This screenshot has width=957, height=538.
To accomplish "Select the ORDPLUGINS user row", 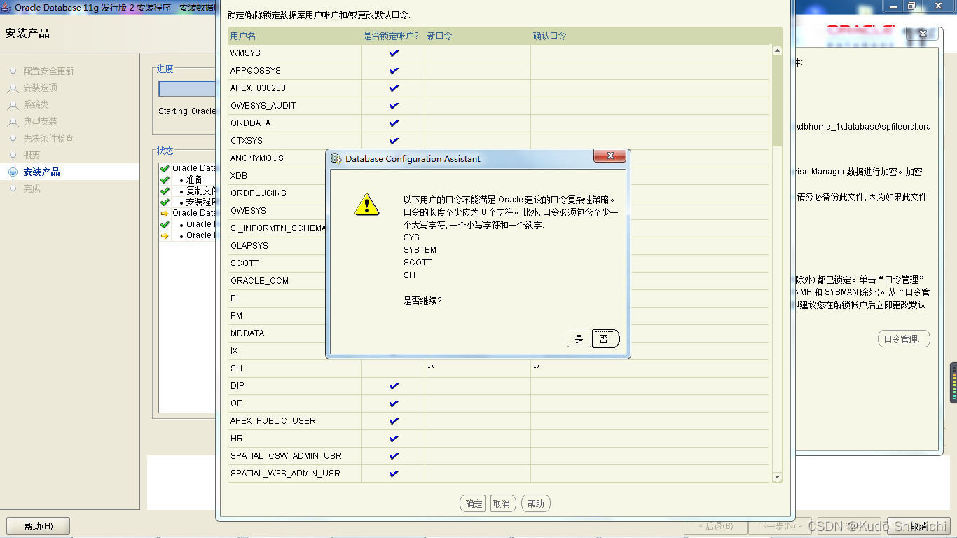I will [259, 193].
